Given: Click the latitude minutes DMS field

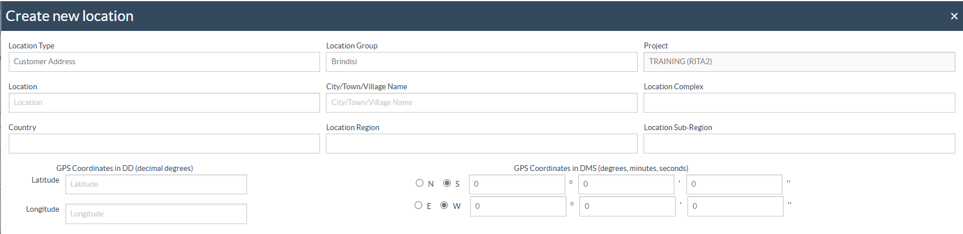Looking at the screenshot, I should coord(626,184).
